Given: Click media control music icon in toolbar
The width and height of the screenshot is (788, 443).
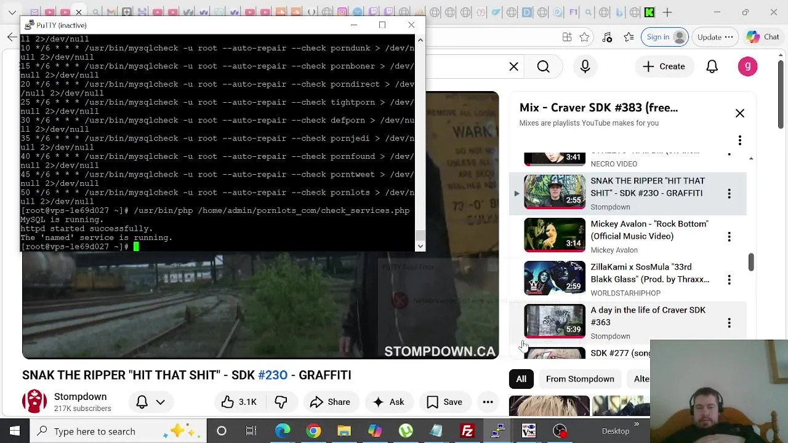Looking at the screenshot, I should point(607,37).
